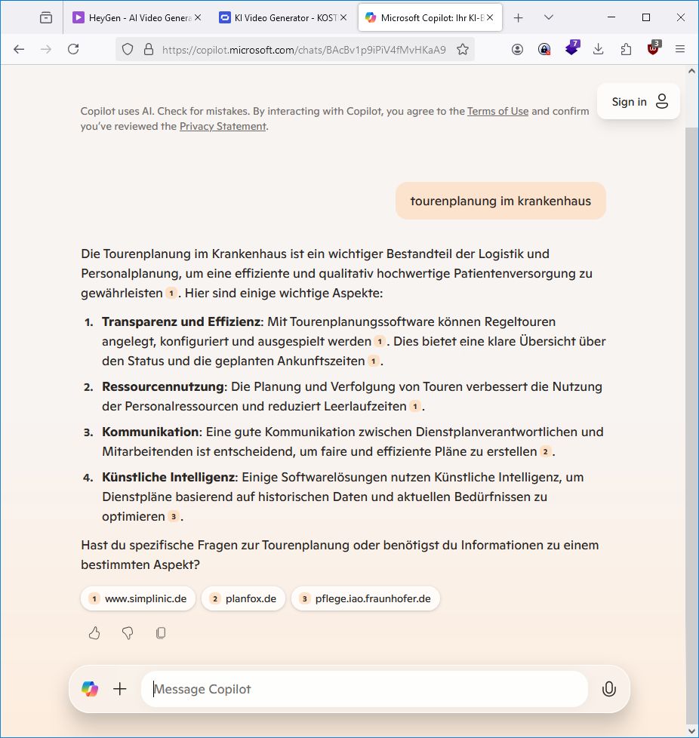The height and width of the screenshot is (738, 699).
Task: Open the Firefox View button
Action: pos(46,18)
